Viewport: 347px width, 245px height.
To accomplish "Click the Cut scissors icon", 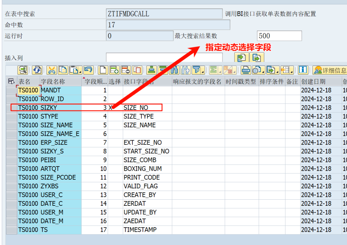I will coord(52,70).
